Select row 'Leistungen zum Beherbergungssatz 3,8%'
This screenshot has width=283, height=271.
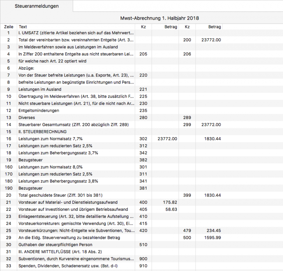tap(141, 181)
